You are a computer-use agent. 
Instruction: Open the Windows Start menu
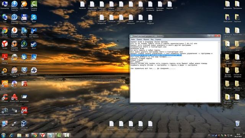point(3,135)
